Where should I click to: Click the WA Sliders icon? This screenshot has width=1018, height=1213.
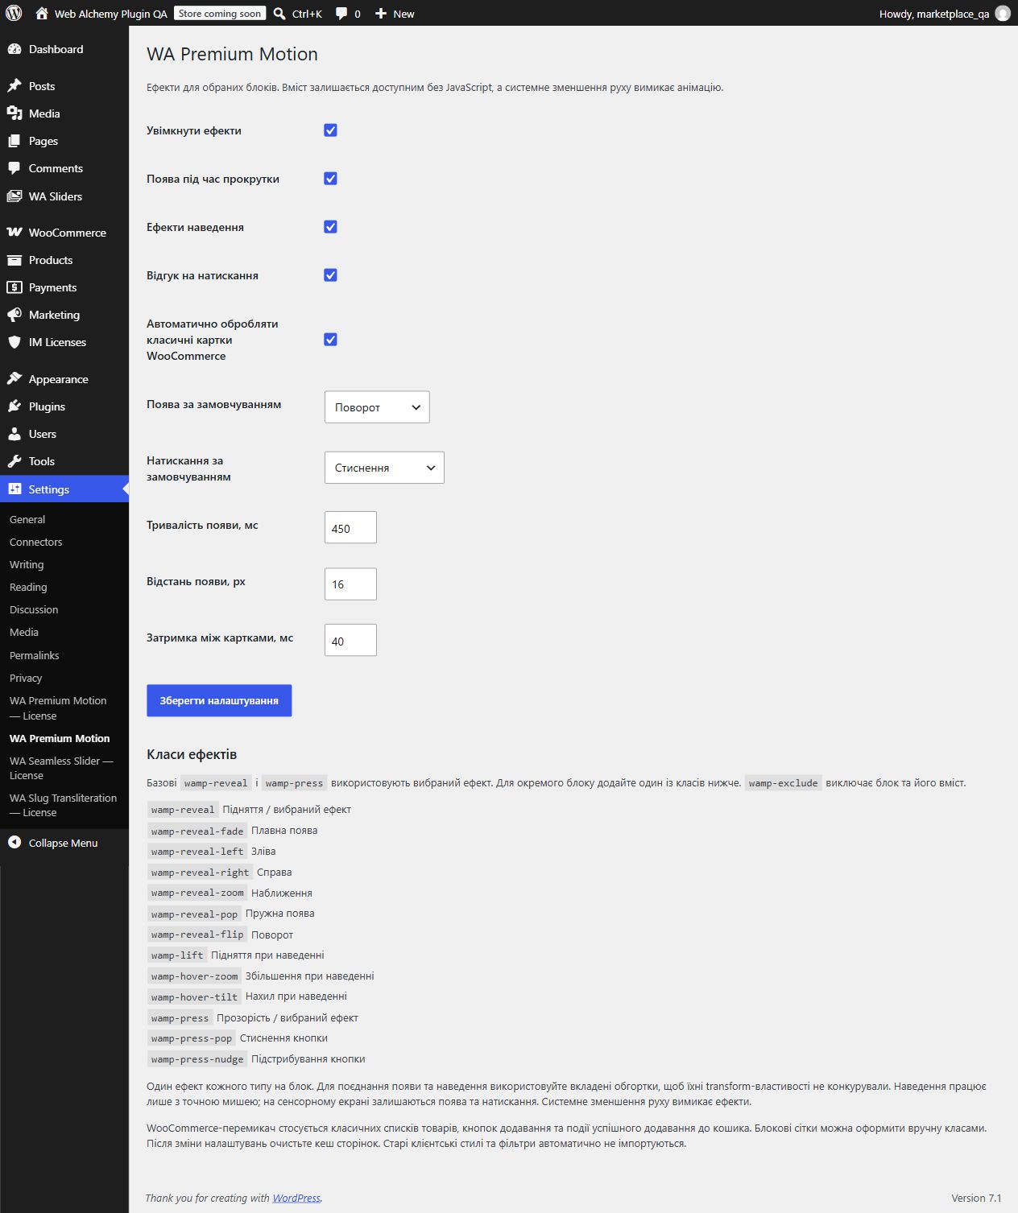click(14, 196)
